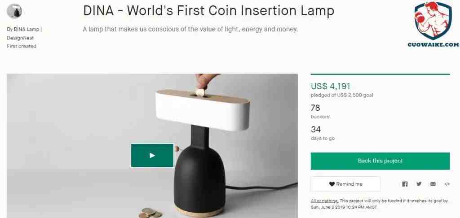Open the All or nothing link

(x=324, y=201)
